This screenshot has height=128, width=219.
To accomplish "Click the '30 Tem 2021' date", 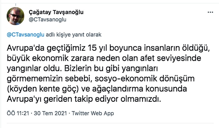I will click(50, 113).
